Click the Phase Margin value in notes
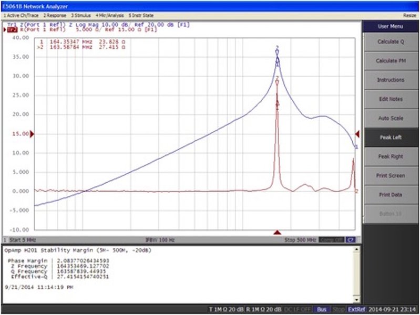The height and width of the screenshot is (315, 420). (83, 261)
